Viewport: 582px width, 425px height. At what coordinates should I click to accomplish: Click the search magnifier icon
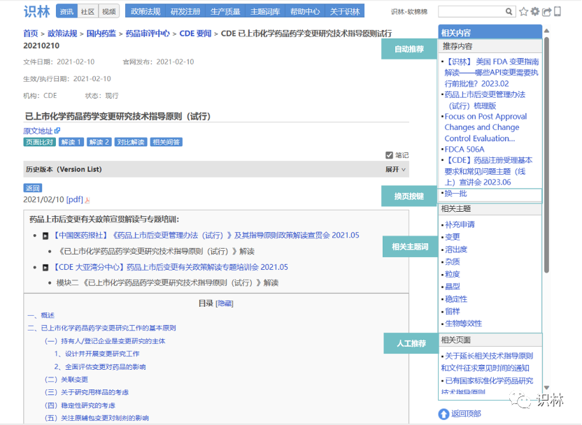[509, 11]
